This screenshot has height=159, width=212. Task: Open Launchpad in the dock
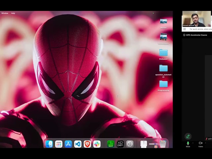click(59, 144)
